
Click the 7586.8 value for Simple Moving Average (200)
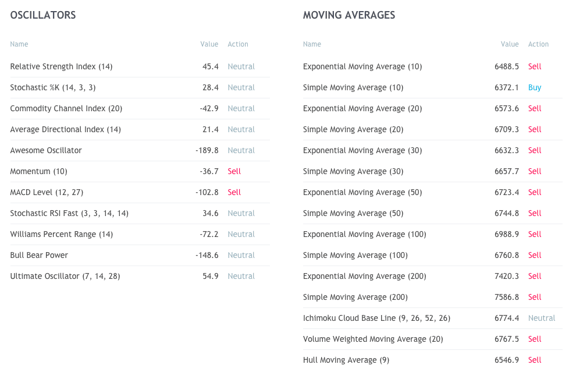[507, 297]
